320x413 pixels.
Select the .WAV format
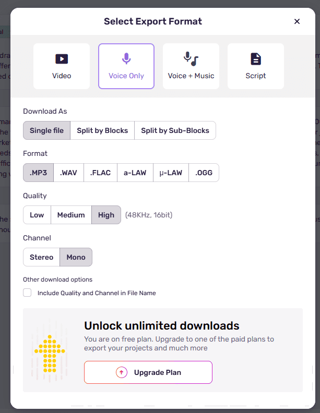pyautogui.click(x=68, y=173)
